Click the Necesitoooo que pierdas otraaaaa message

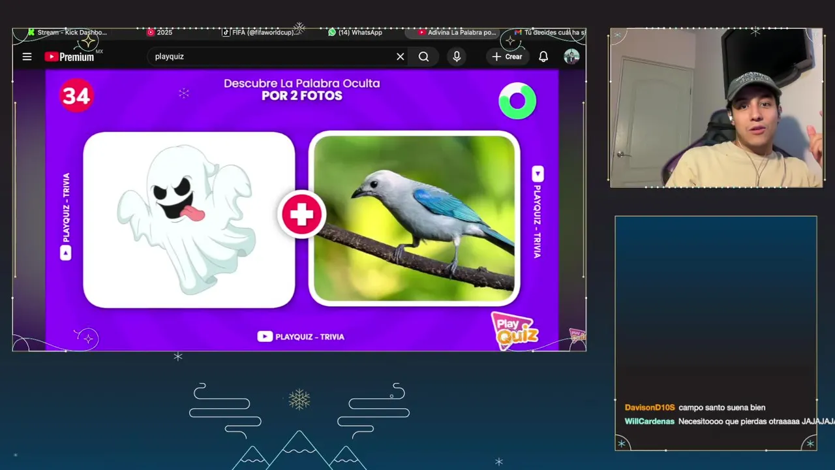coord(757,422)
